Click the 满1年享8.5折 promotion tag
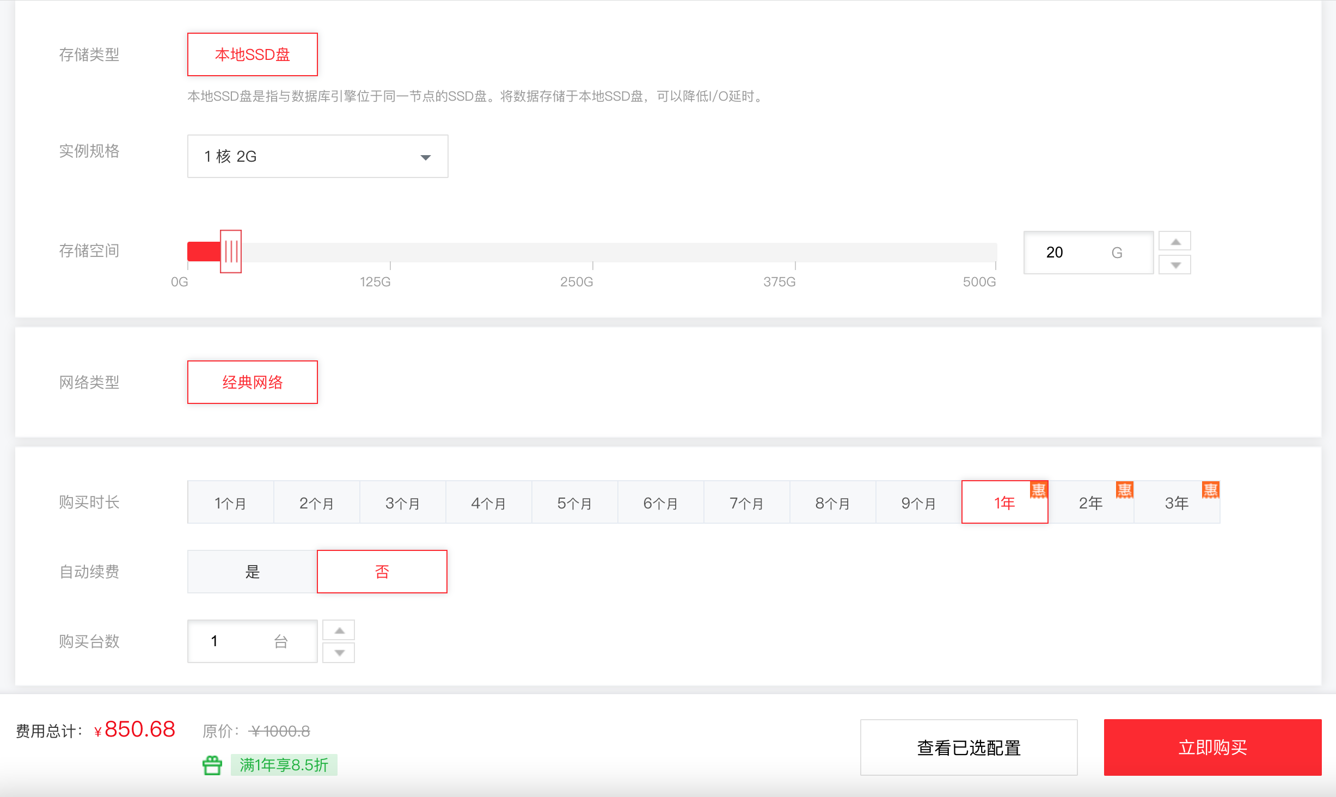The image size is (1336, 797). pyautogui.click(x=284, y=765)
